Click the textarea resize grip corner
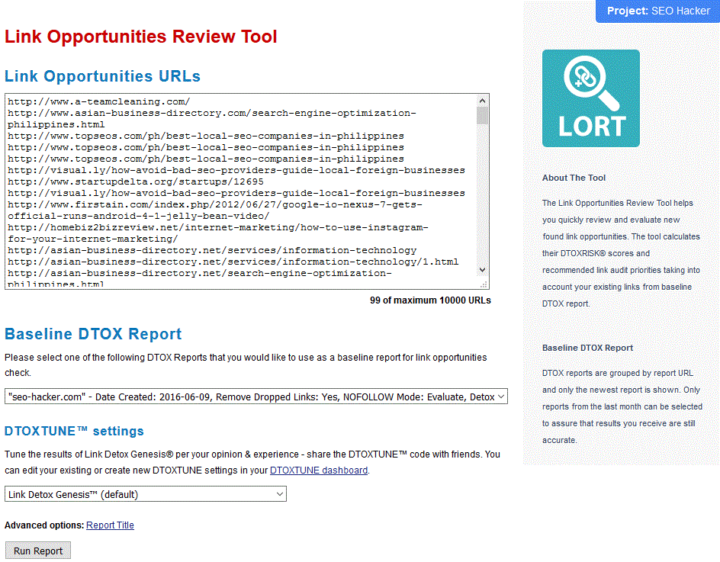The width and height of the screenshot is (720, 562). [484, 284]
